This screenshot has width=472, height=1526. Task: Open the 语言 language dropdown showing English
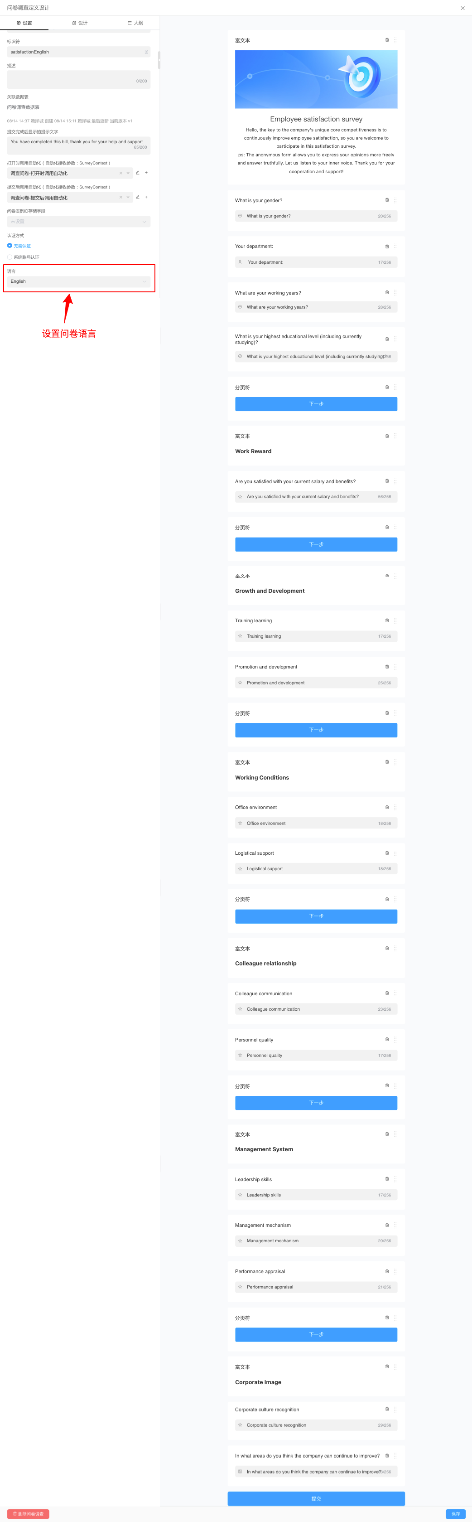(x=79, y=281)
